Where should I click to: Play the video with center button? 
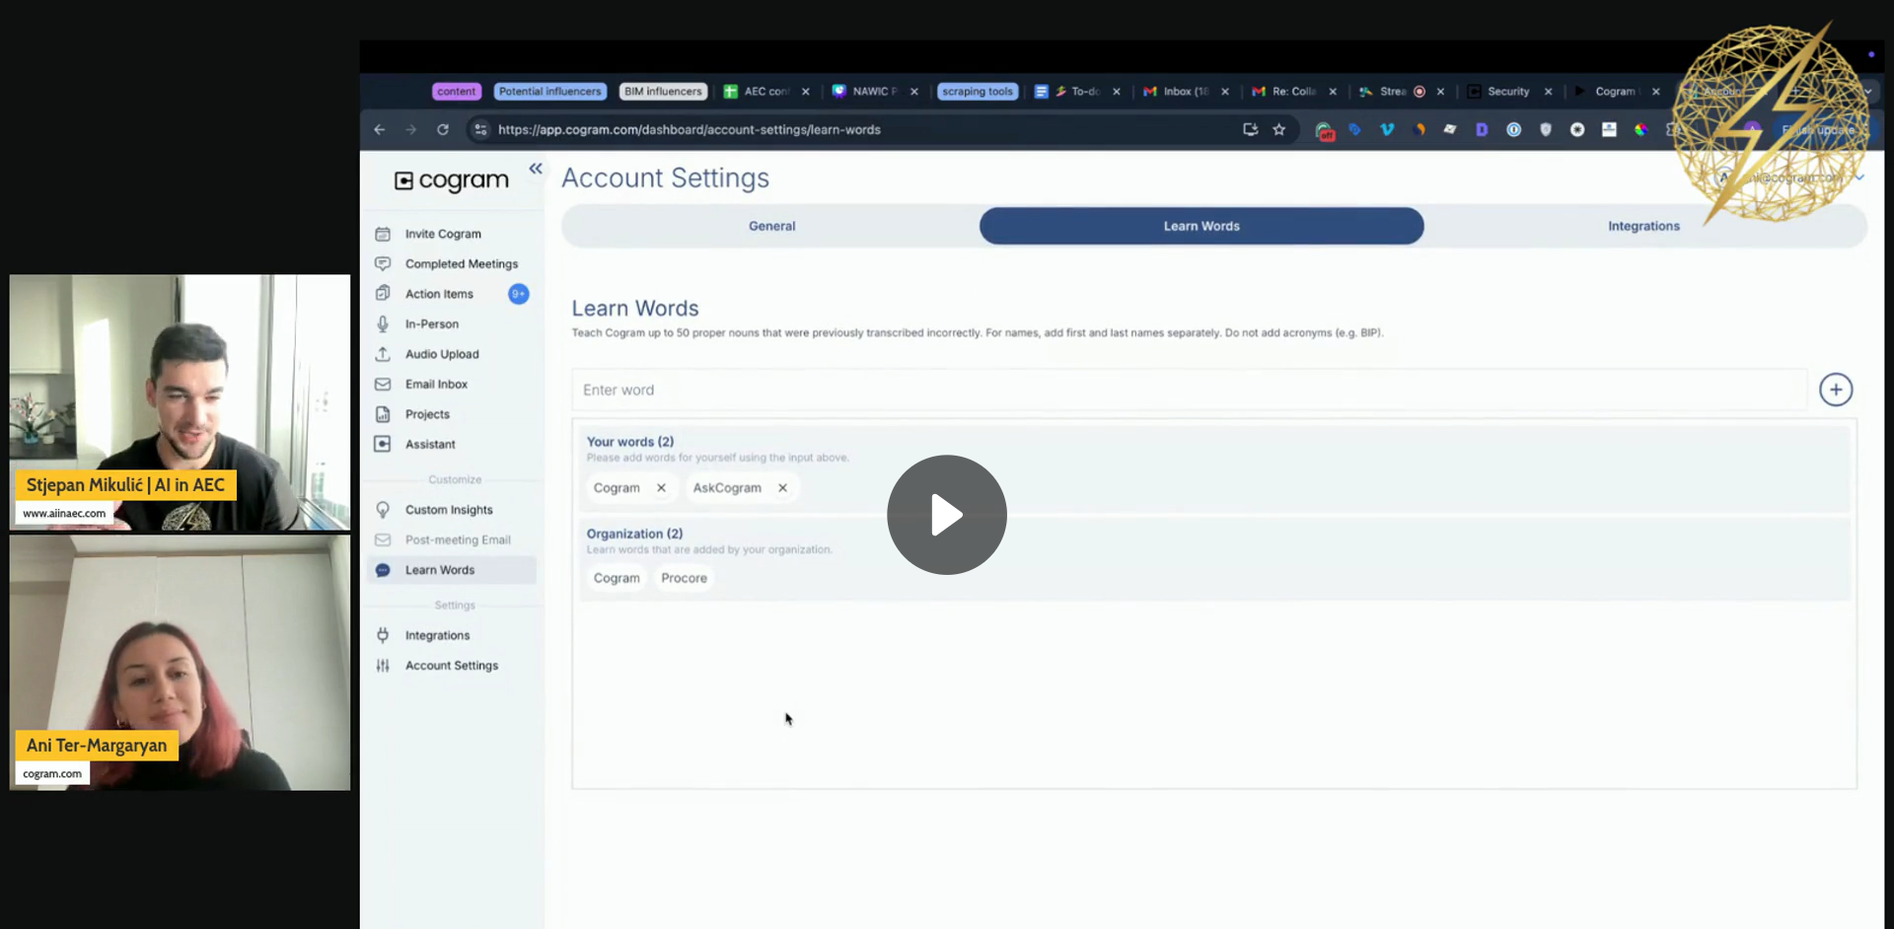(946, 515)
